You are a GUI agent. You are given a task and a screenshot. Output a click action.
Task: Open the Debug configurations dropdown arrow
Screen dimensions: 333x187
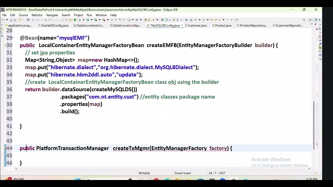click(x=84, y=20)
